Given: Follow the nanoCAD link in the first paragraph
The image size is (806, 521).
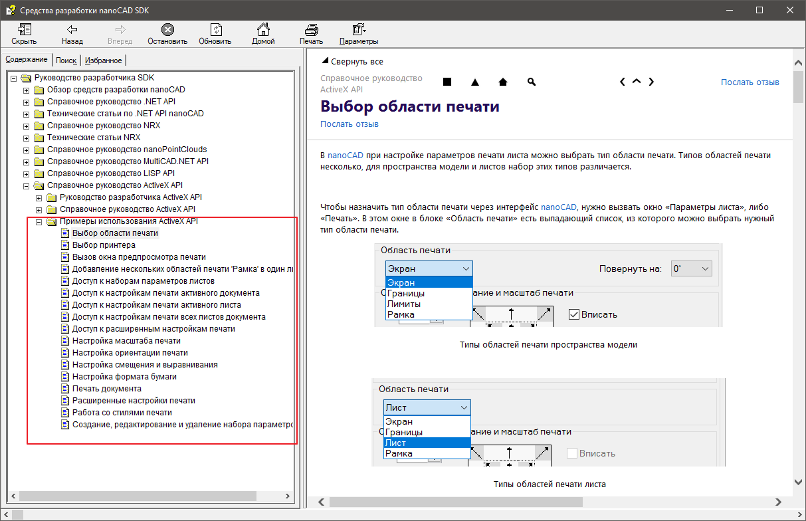Looking at the screenshot, I should [x=346, y=155].
